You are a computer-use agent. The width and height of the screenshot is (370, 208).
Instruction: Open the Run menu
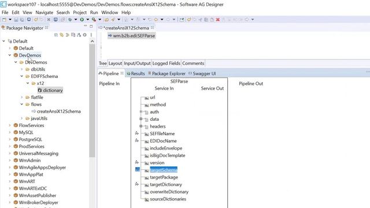(x=94, y=13)
